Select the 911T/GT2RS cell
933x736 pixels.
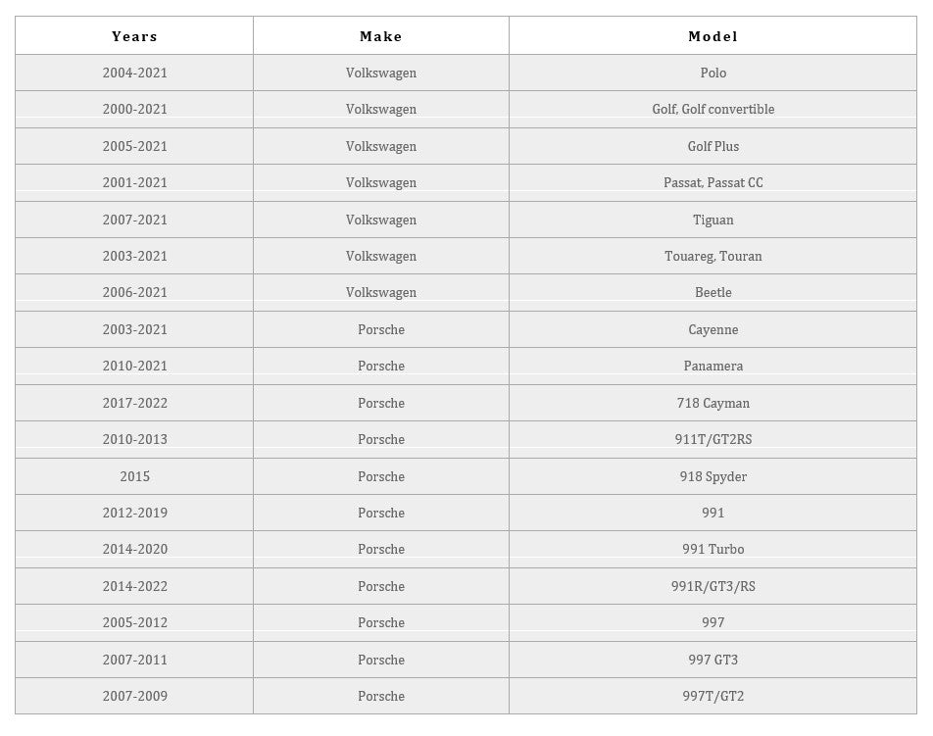712,439
